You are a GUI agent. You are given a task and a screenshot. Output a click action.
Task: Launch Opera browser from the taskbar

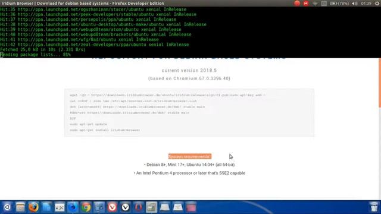click(x=139, y=207)
